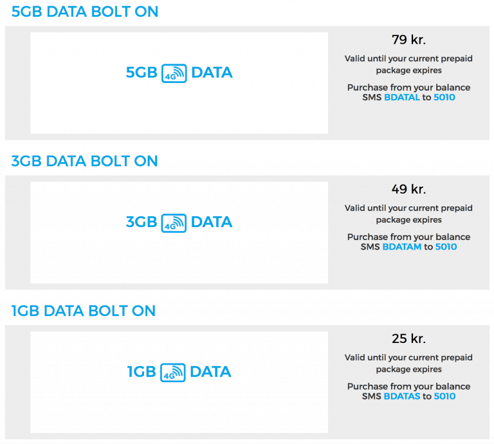This screenshot has width=494, height=444.
Task: Click 5010 number in the 5GB section
Action: pos(445,97)
